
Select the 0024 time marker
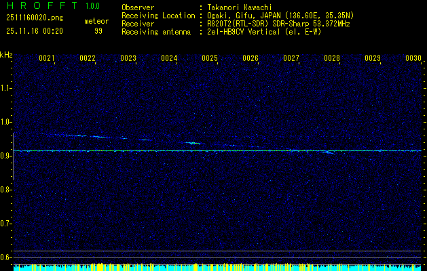click(169, 59)
